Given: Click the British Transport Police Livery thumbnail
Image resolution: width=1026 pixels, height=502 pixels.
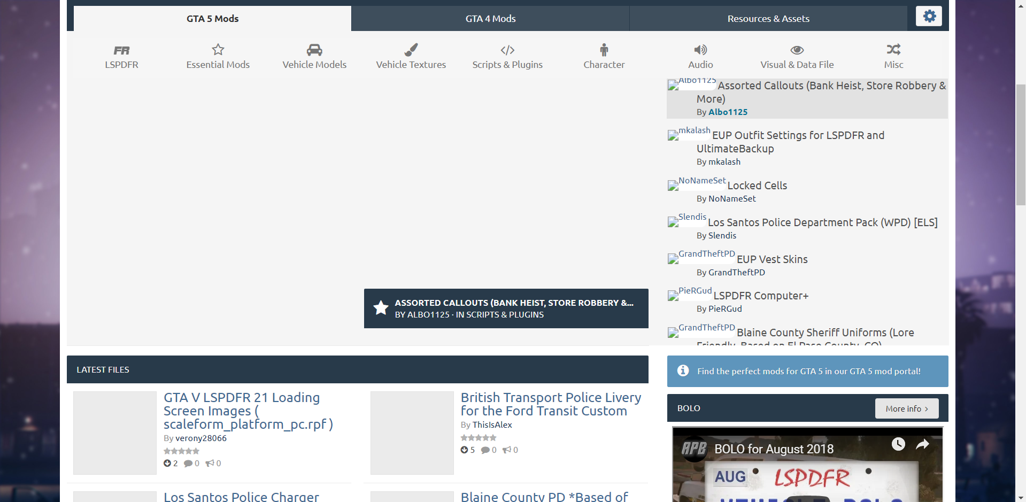Looking at the screenshot, I should tap(412, 433).
